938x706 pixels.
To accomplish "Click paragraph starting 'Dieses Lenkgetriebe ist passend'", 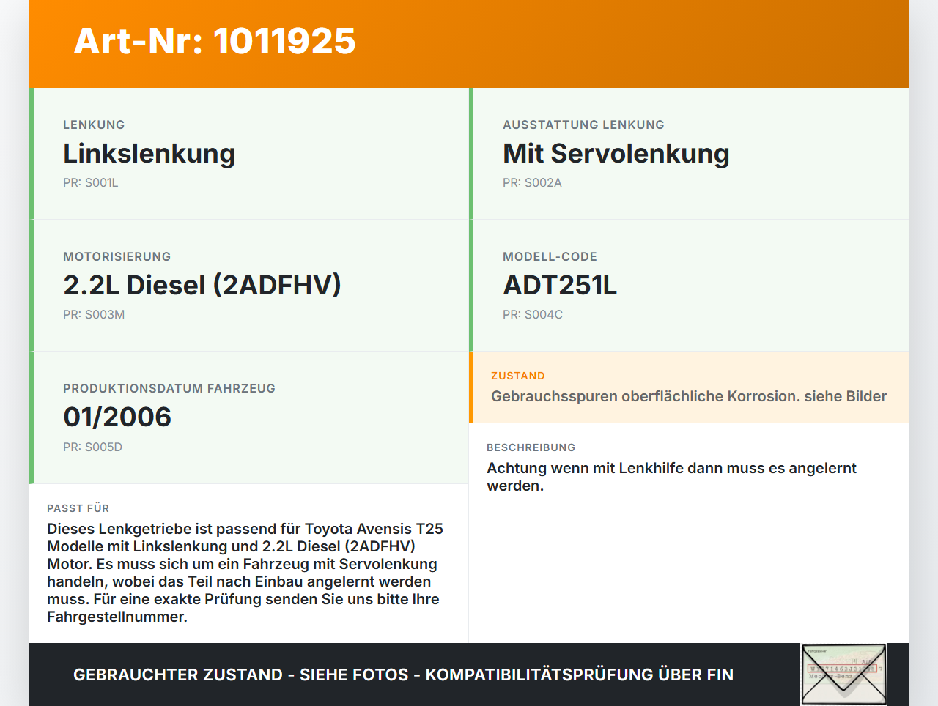I will [x=245, y=573].
